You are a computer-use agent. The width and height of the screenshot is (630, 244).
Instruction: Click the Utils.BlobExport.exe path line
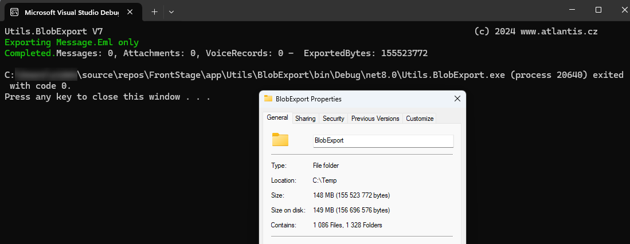click(x=314, y=75)
